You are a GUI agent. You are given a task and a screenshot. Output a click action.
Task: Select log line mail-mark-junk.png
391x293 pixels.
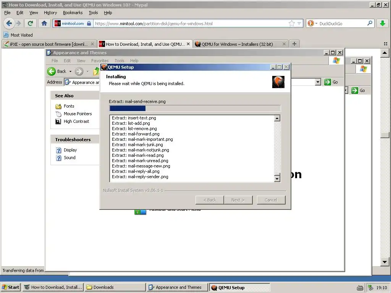[x=137, y=145]
